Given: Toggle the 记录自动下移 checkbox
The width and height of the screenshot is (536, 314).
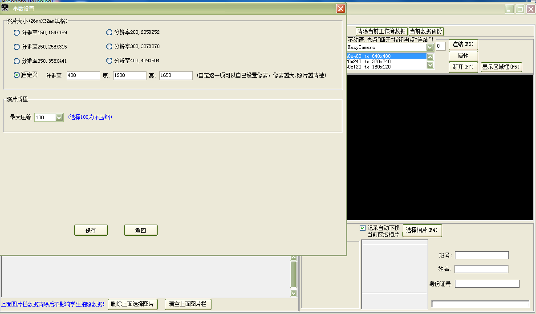Looking at the screenshot, I should point(362,228).
